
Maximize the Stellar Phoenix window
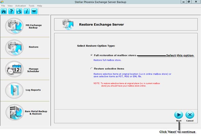[x=189, y=2]
